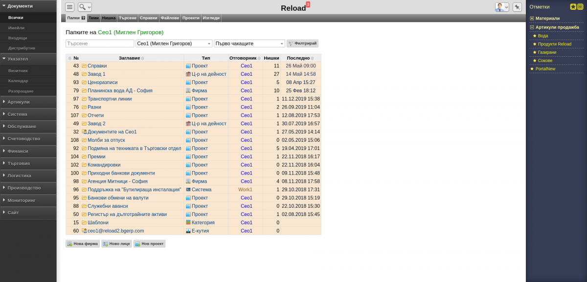587x282 pixels.
Task: Click the red notification badge on Reload
Action: (308, 4)
